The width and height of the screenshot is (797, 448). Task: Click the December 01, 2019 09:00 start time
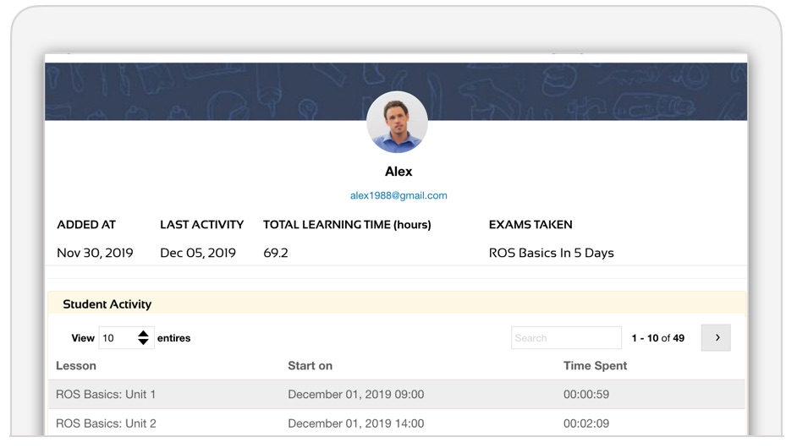tap(356, 394)
